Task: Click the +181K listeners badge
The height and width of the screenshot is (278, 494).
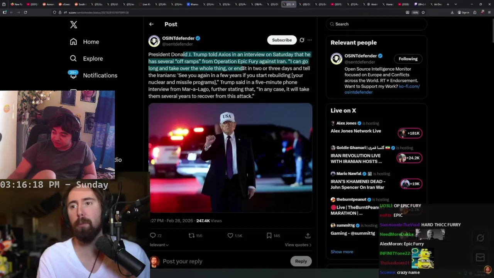Action: click(x=410, y=133)
